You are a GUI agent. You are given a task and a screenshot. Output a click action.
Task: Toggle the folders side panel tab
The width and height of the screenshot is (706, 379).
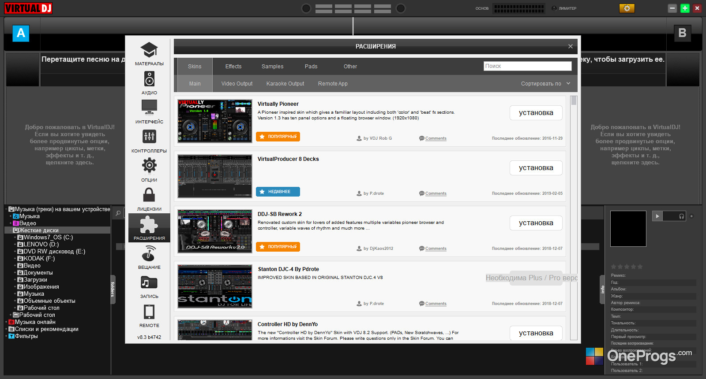pyautogui.click(x=113, y=290)
